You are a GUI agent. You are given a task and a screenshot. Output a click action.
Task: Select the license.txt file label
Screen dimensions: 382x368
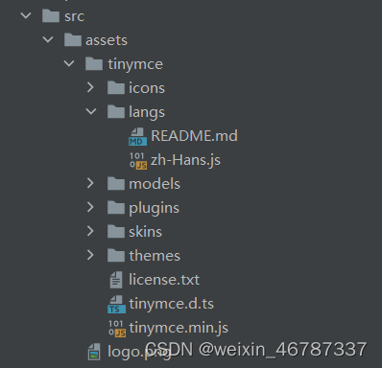click(x=164, y=280)
